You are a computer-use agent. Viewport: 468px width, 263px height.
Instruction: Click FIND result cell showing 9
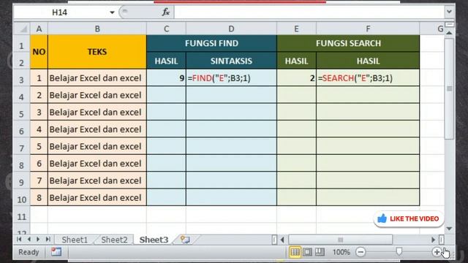tap(166, 78)
